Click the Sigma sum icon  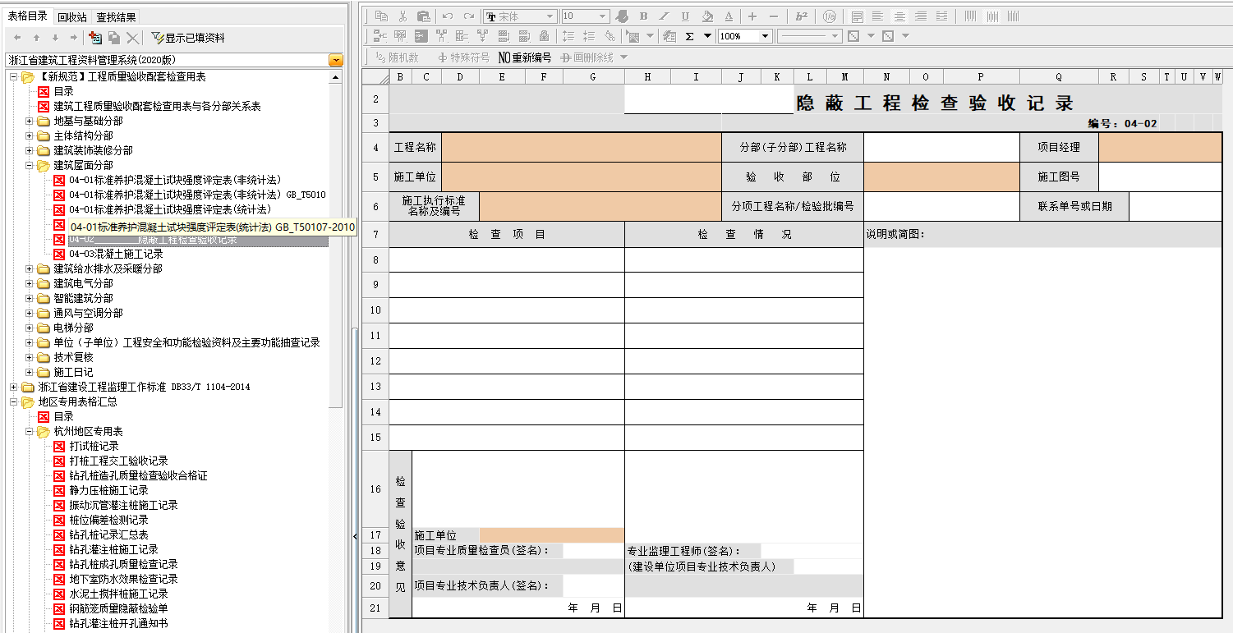[689, 36]
